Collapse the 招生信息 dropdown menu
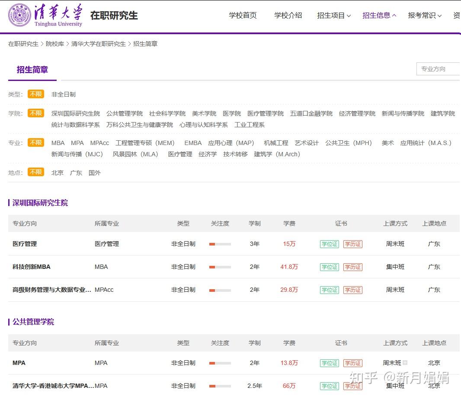 pos(379,15)
